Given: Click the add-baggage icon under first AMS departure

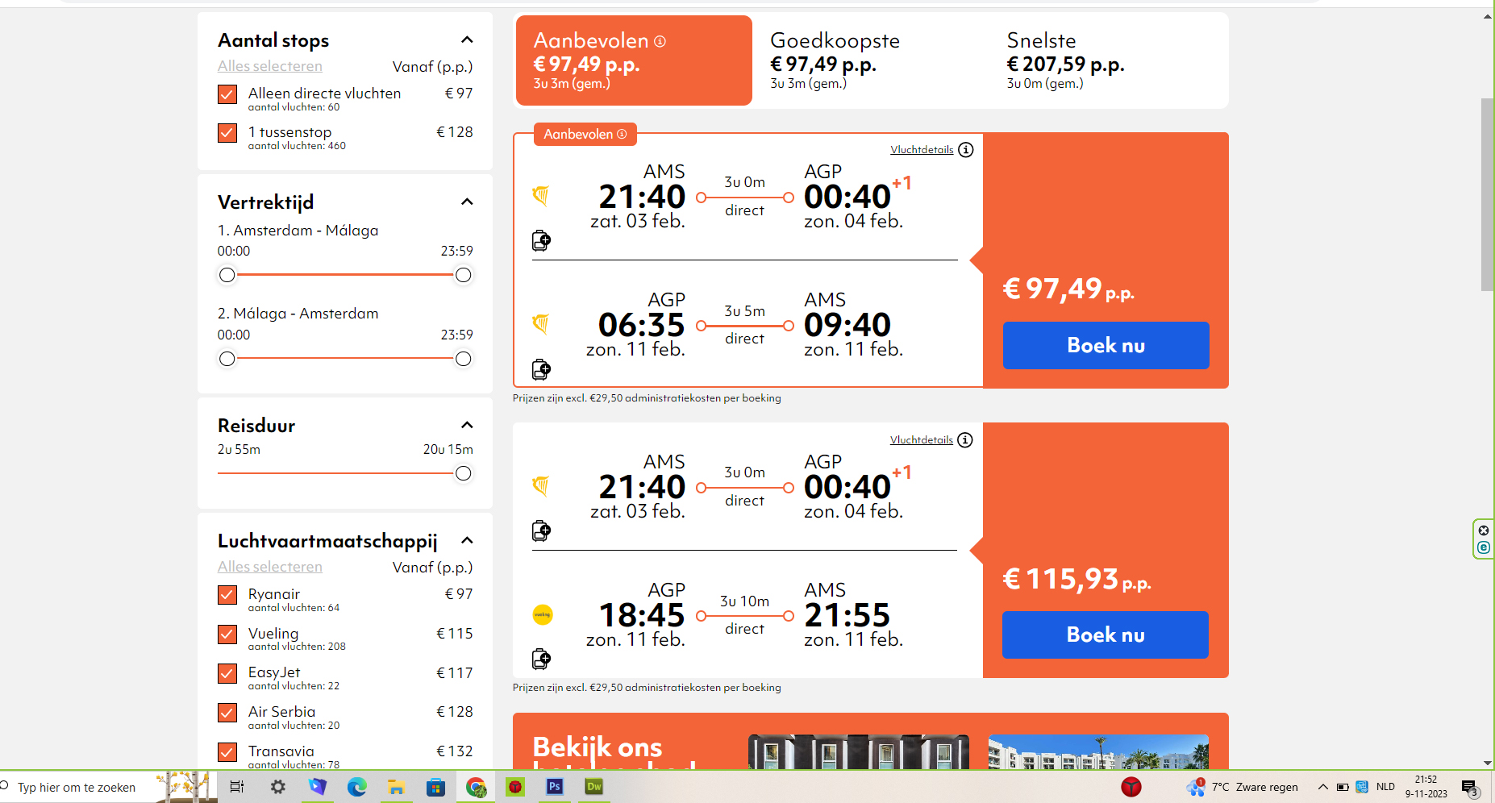Looking at the screenshot, I should click(x=541, y=240).
